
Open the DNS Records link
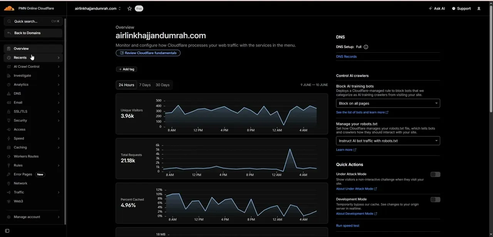click(x=346, y=57)
